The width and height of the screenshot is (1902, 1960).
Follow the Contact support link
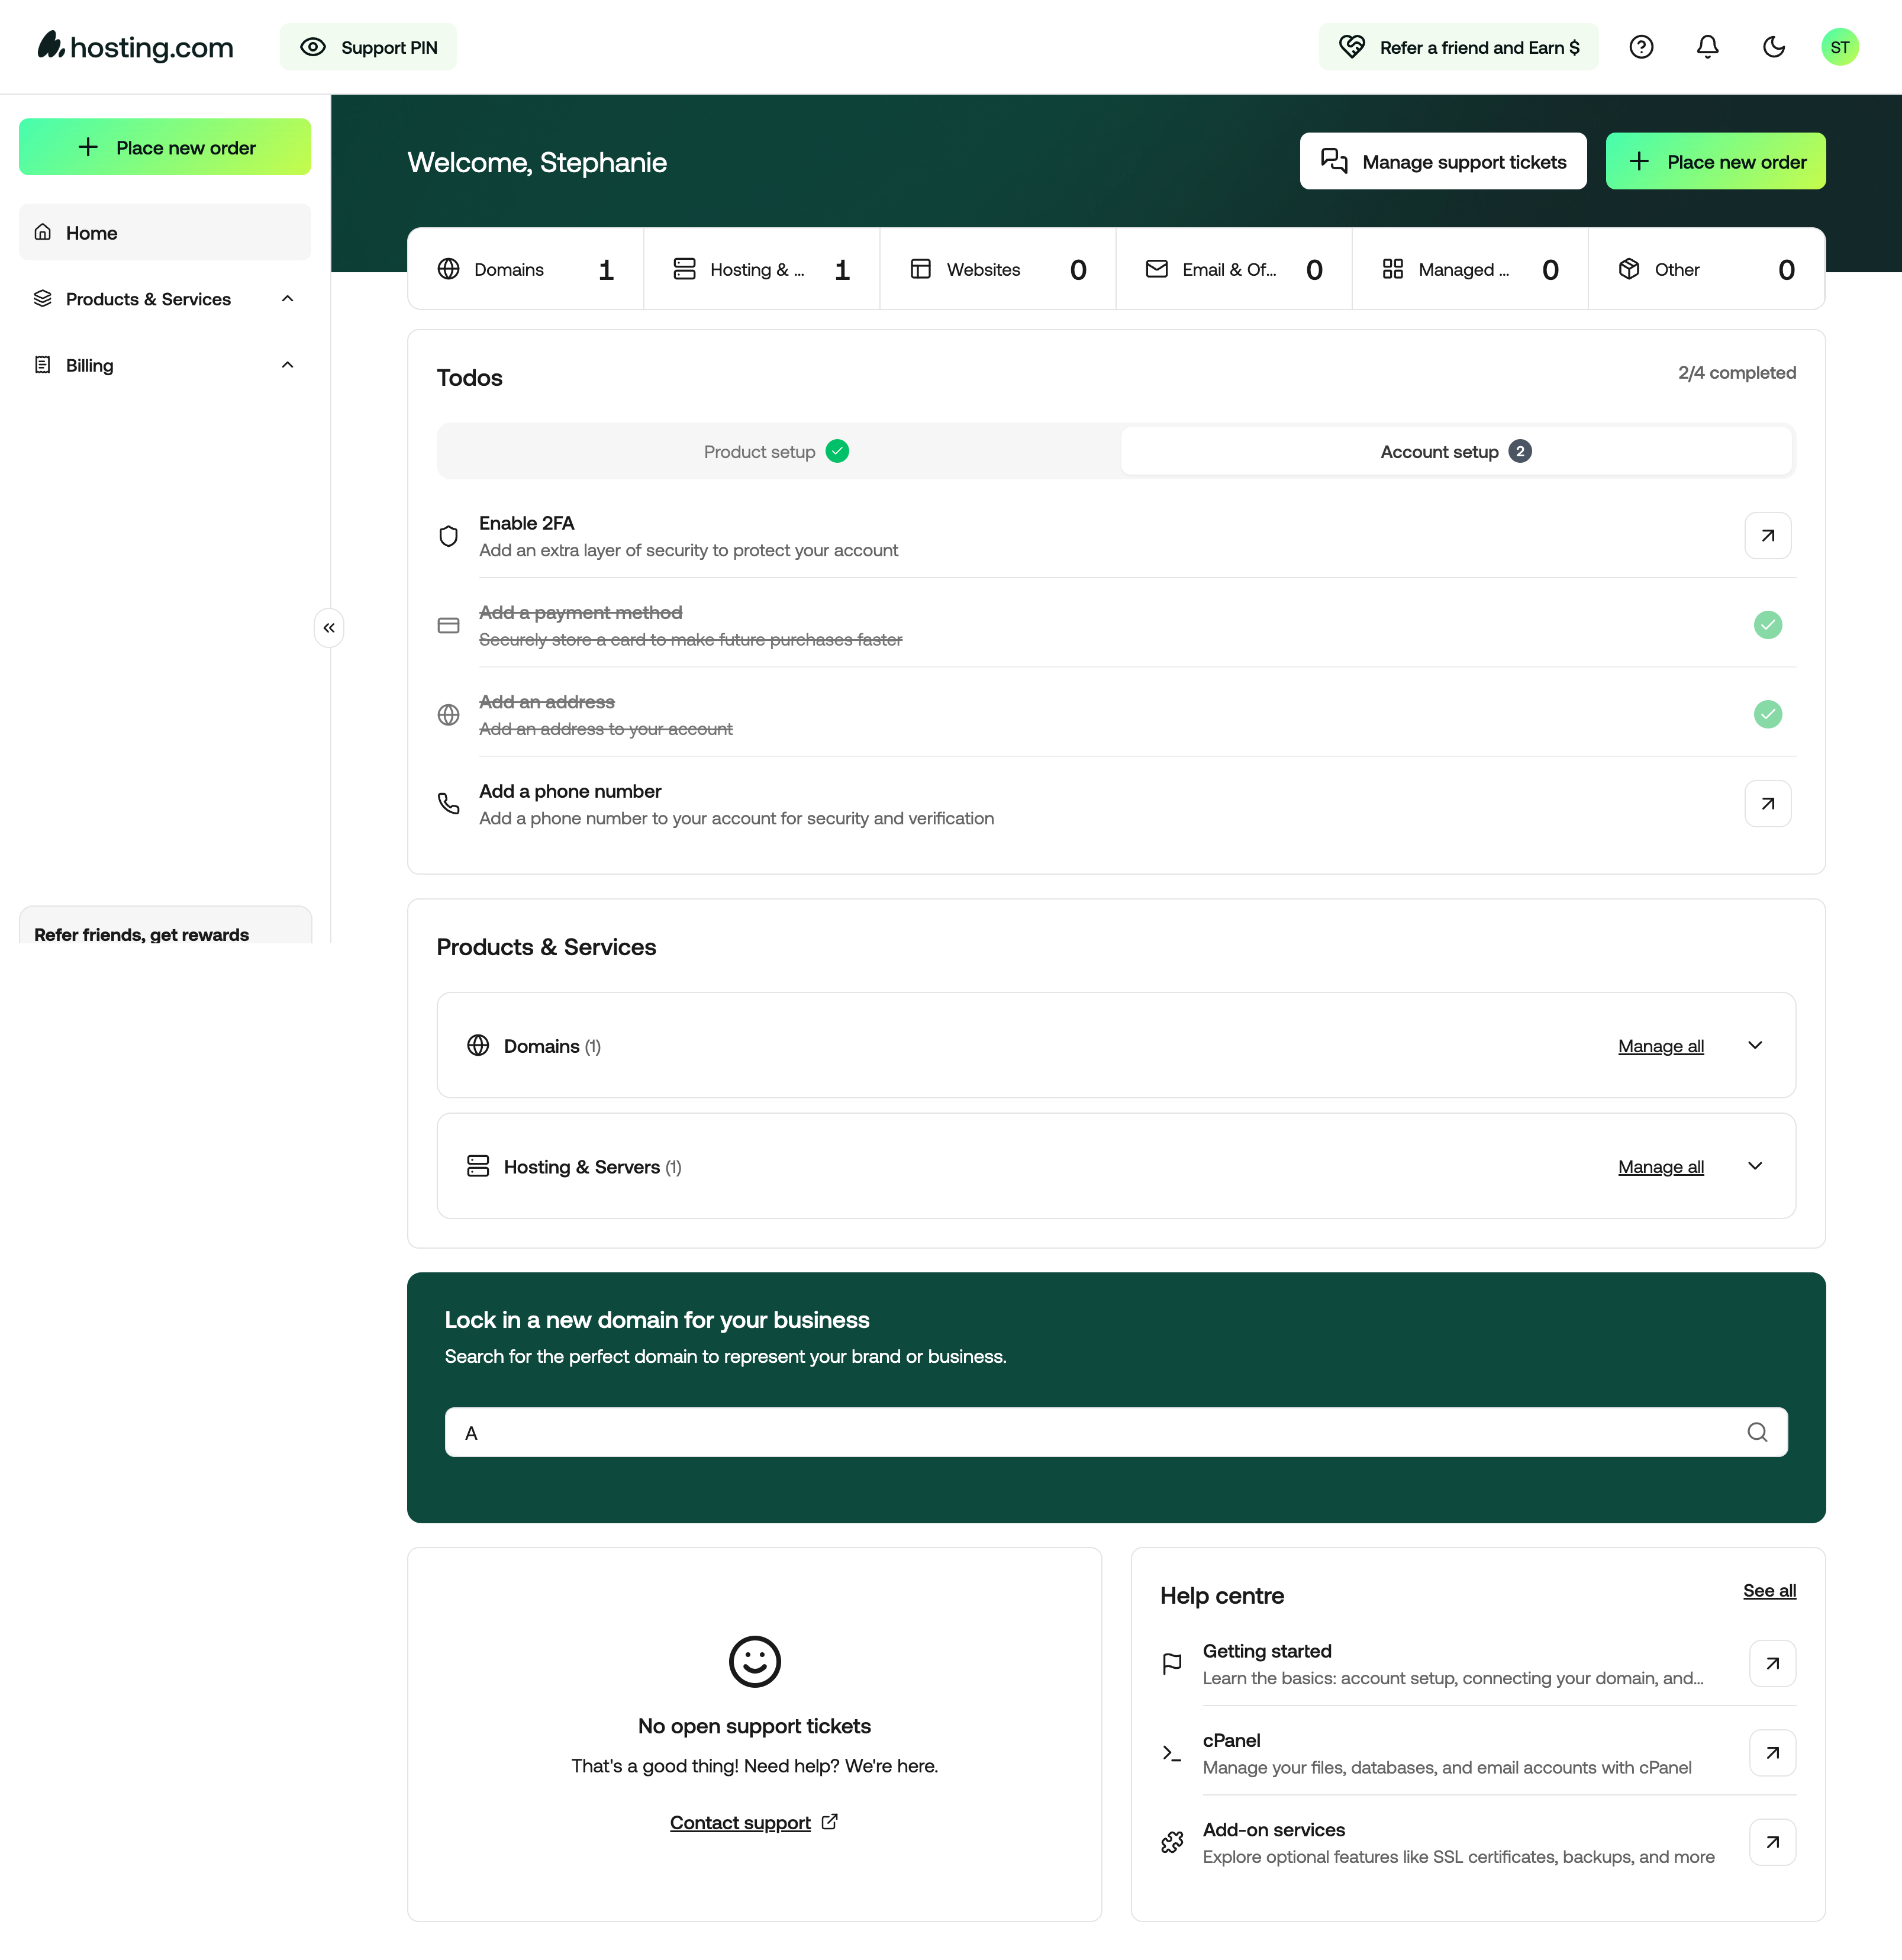tap(740, 1823)
